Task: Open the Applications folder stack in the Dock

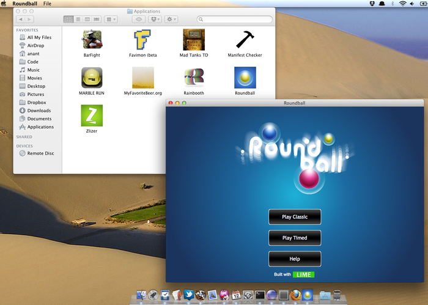Action: (325, 295)
